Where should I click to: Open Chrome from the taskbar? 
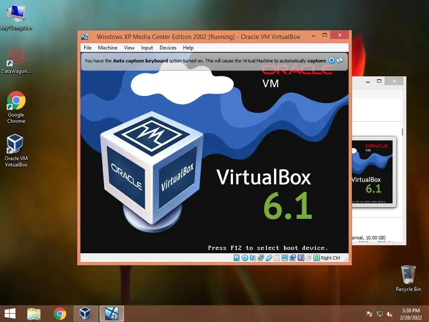[60, 314]
